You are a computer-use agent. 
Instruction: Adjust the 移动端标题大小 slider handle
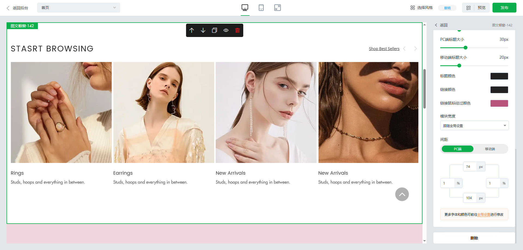click(x=459, y=66)
